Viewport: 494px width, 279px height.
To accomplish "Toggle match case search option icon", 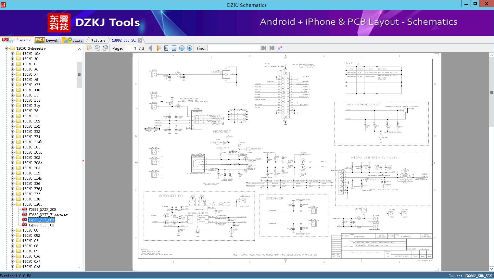I will tap(279, 48).
